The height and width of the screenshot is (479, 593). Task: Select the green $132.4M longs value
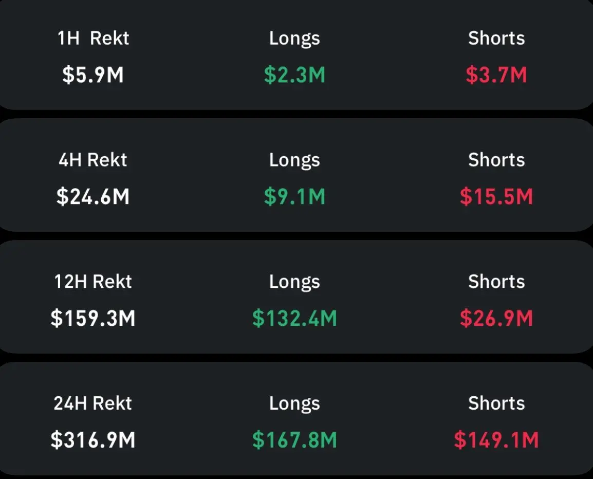click(x=294, y=319)
